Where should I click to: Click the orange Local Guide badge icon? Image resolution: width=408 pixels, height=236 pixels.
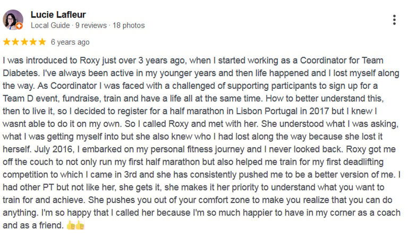coord(20,26)
